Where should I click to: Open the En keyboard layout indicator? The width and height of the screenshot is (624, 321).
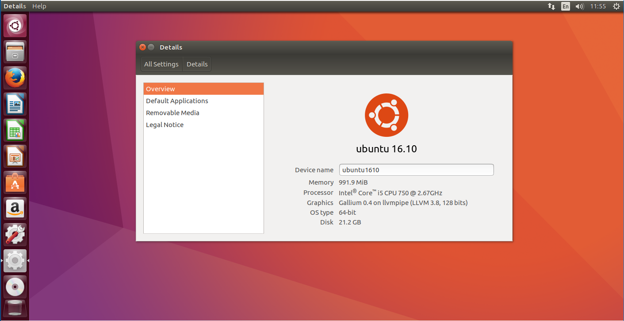click(566, 6)
